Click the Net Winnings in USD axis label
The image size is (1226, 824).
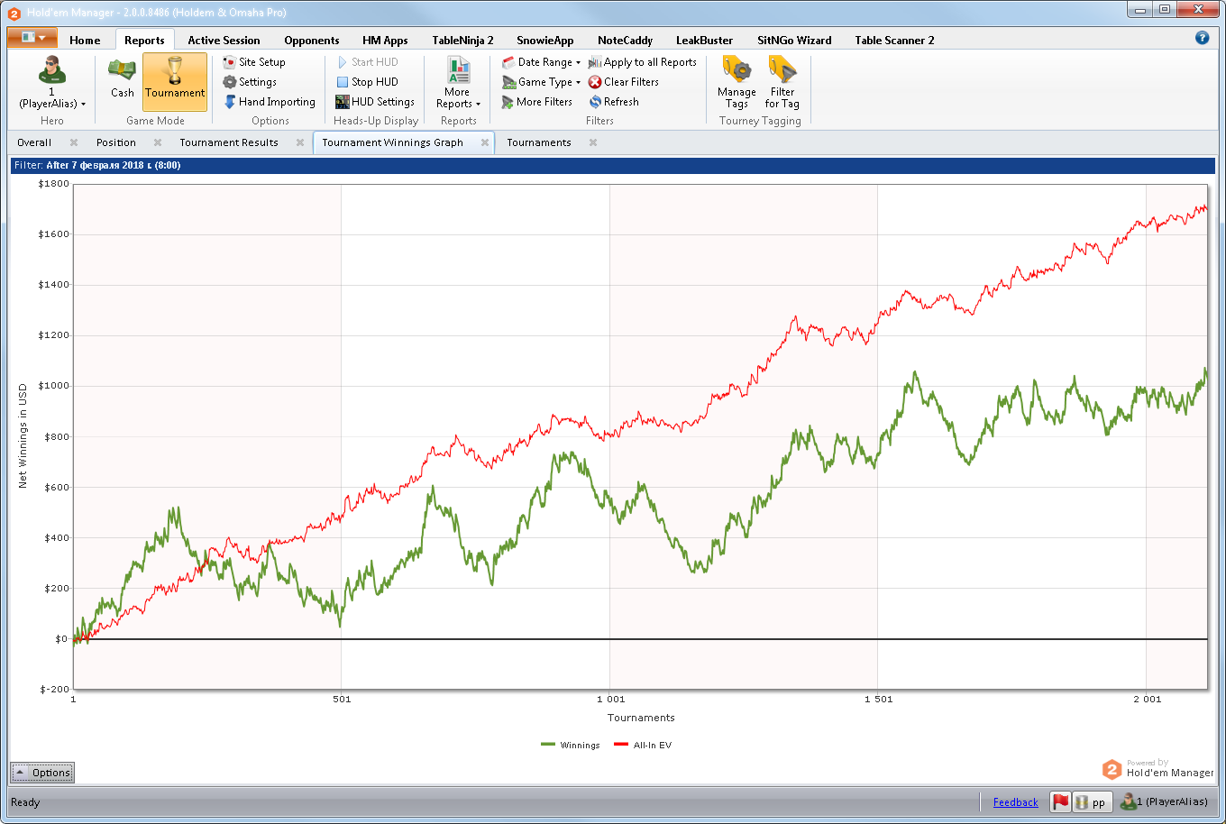point(23,435)
